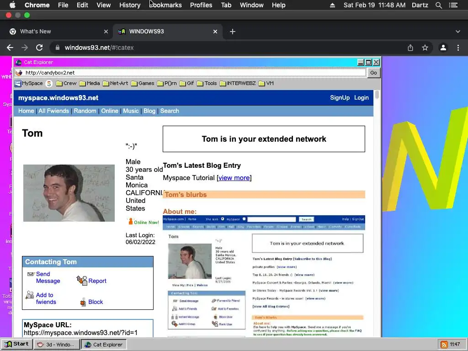Click the Block link
This screenshot has width=468, height=351.
(x=96, y=302)
